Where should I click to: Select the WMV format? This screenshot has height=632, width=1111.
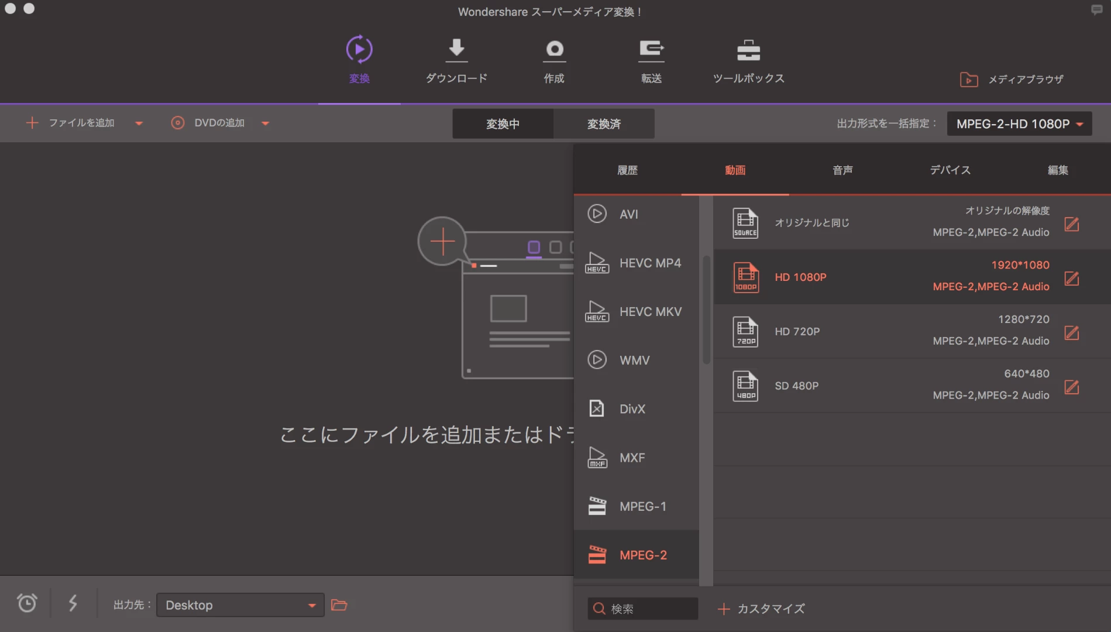pyautogui.click(x=637, y=360)
